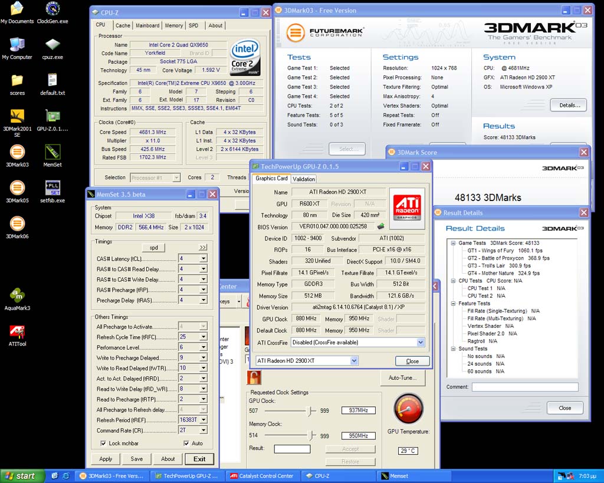Image resolution: width=604 pixels, height=483 pixels.
Task: Click the Apply button in MemSet
Action: click(x=106, y=459)
